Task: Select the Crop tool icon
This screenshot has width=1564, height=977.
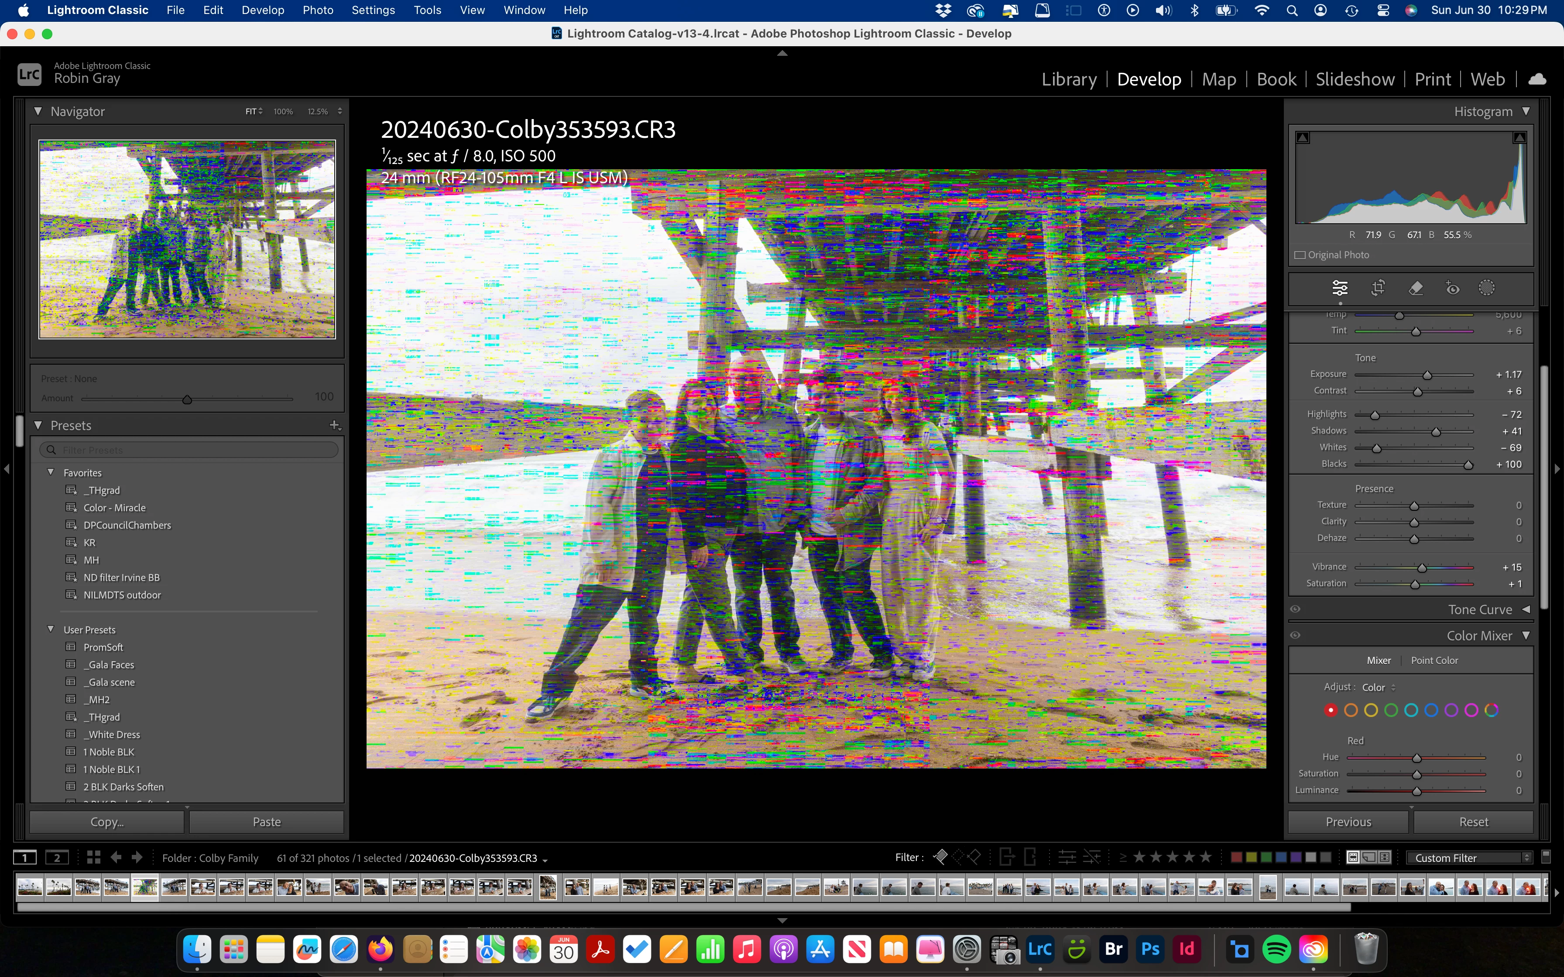Action: pyautogui.click(x=1378, y=288)
